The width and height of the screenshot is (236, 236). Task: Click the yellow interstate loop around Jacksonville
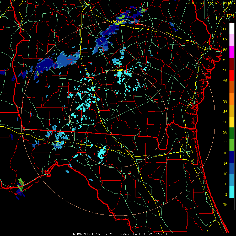click(187, 152)
